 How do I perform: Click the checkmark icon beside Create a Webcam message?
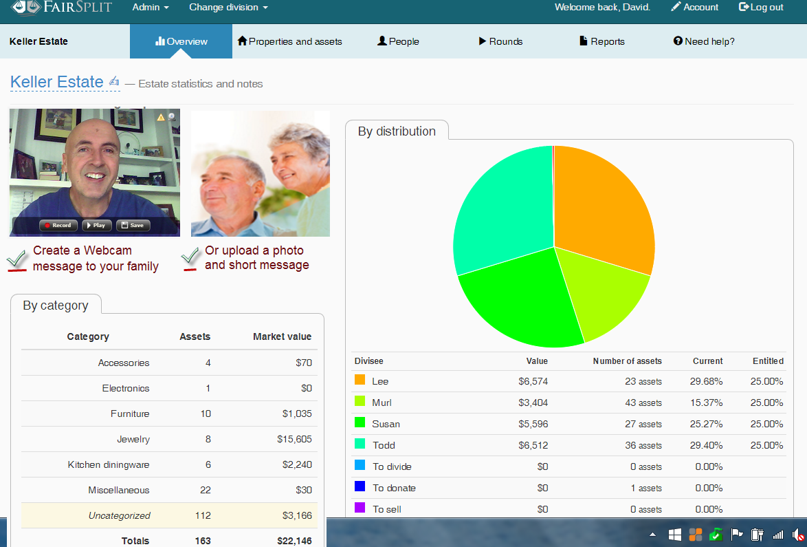[x=17, y=260]
